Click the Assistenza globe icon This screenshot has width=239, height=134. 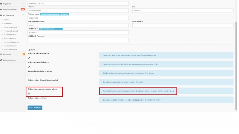pyautogui.click(x=1, y=54)
